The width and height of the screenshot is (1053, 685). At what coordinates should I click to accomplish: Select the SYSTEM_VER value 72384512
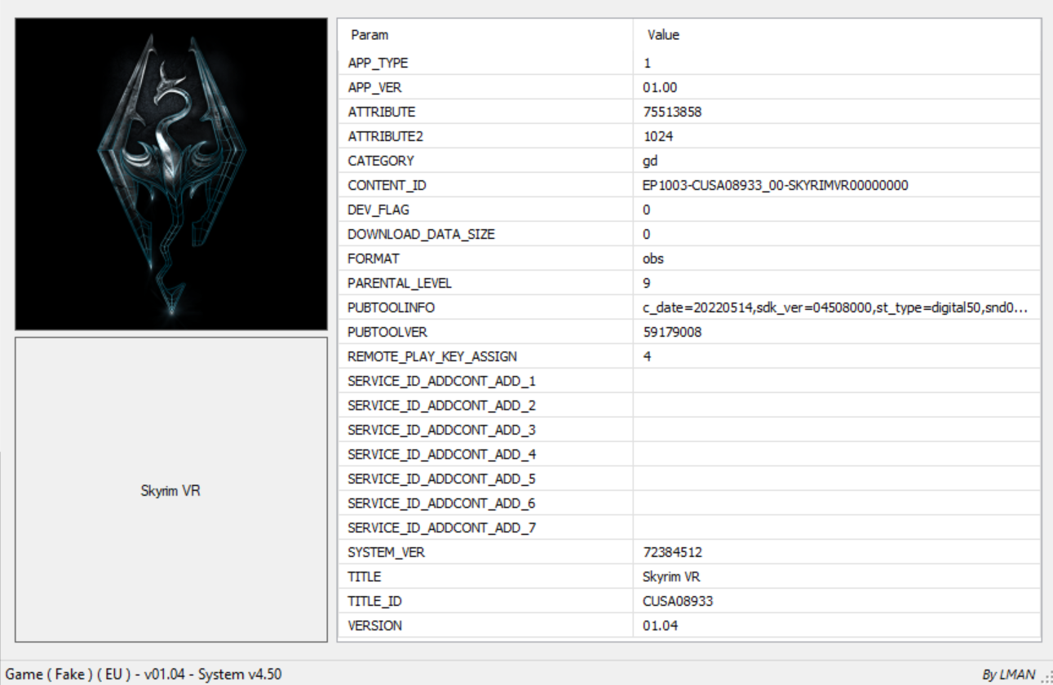coord(672,552)
